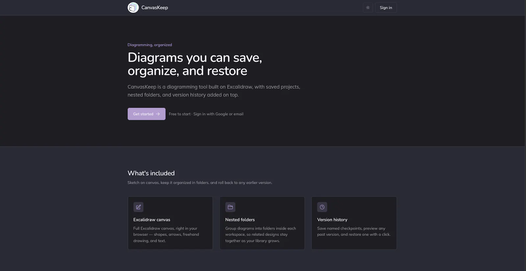Toggle the light/dark theme sun button
The image size is (526, 271).
(368, 8)
